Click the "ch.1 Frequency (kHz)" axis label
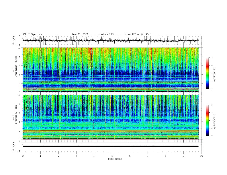227x175 pixels. pyautogui.click(x=15, y=66)
